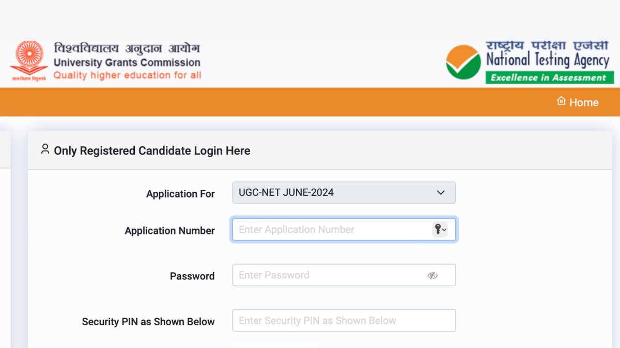Click the UGC emblem logo
Image resolution: width=620 pixels, height=348 pixels.
pyautogui.click(x=28, y=59)
